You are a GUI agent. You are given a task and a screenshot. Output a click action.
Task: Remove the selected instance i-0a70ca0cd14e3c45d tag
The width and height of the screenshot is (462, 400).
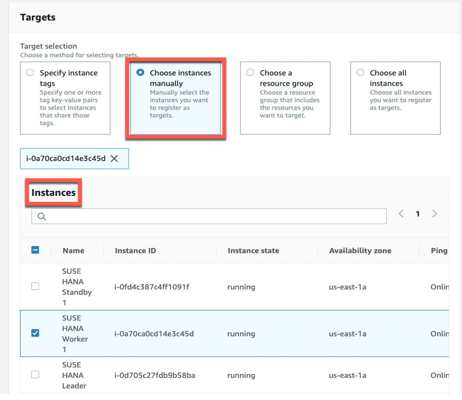click(x=114, y=159)
